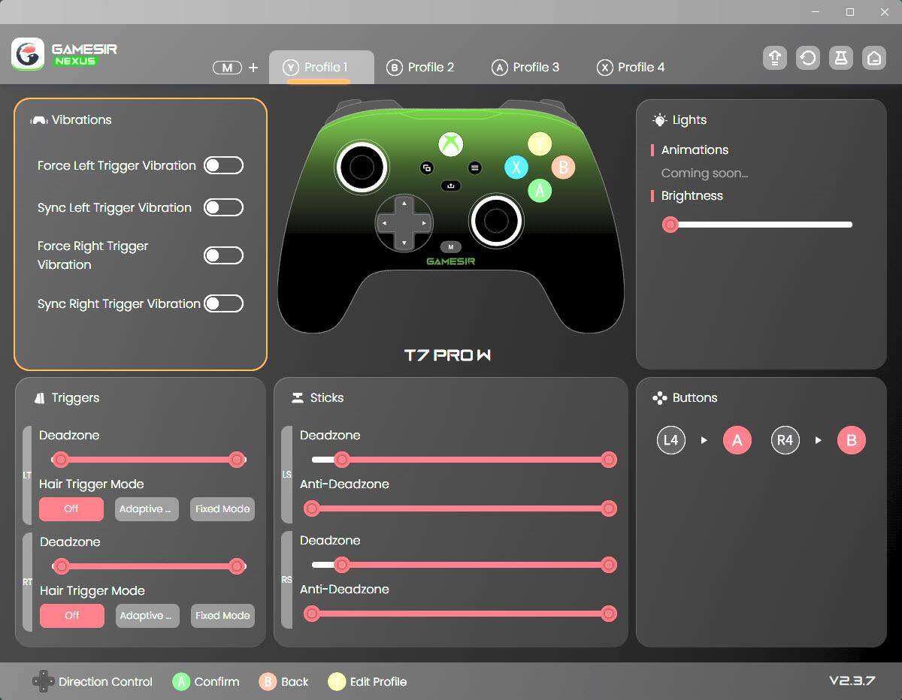Select LT Fixed Mode hair trigger
Image resolution: width=902 pixels, height=700 pixels.
tap(222, 509)
